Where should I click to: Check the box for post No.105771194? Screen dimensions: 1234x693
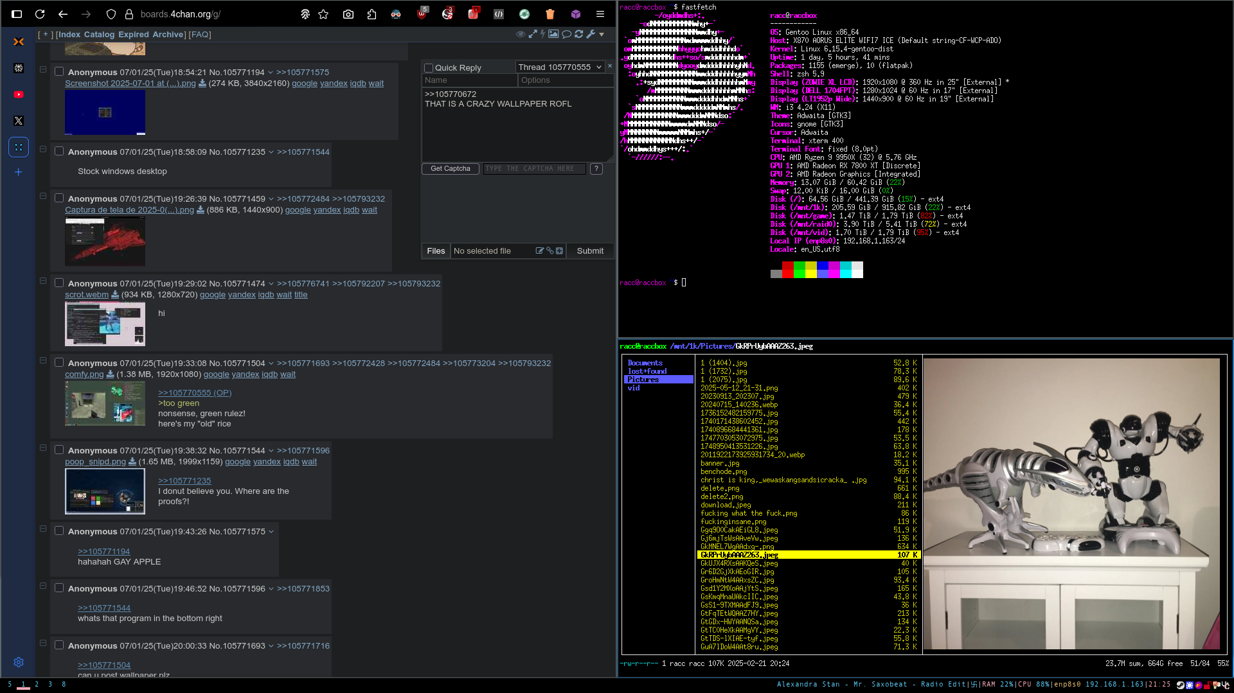(x=59, y=72)
